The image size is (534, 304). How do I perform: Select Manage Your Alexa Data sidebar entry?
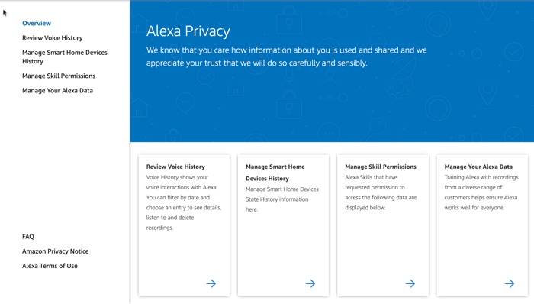click(x=57, y=90)
